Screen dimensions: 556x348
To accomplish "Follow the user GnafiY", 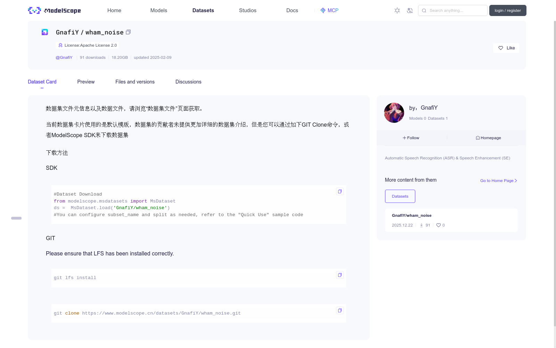I will pos(411,138).
